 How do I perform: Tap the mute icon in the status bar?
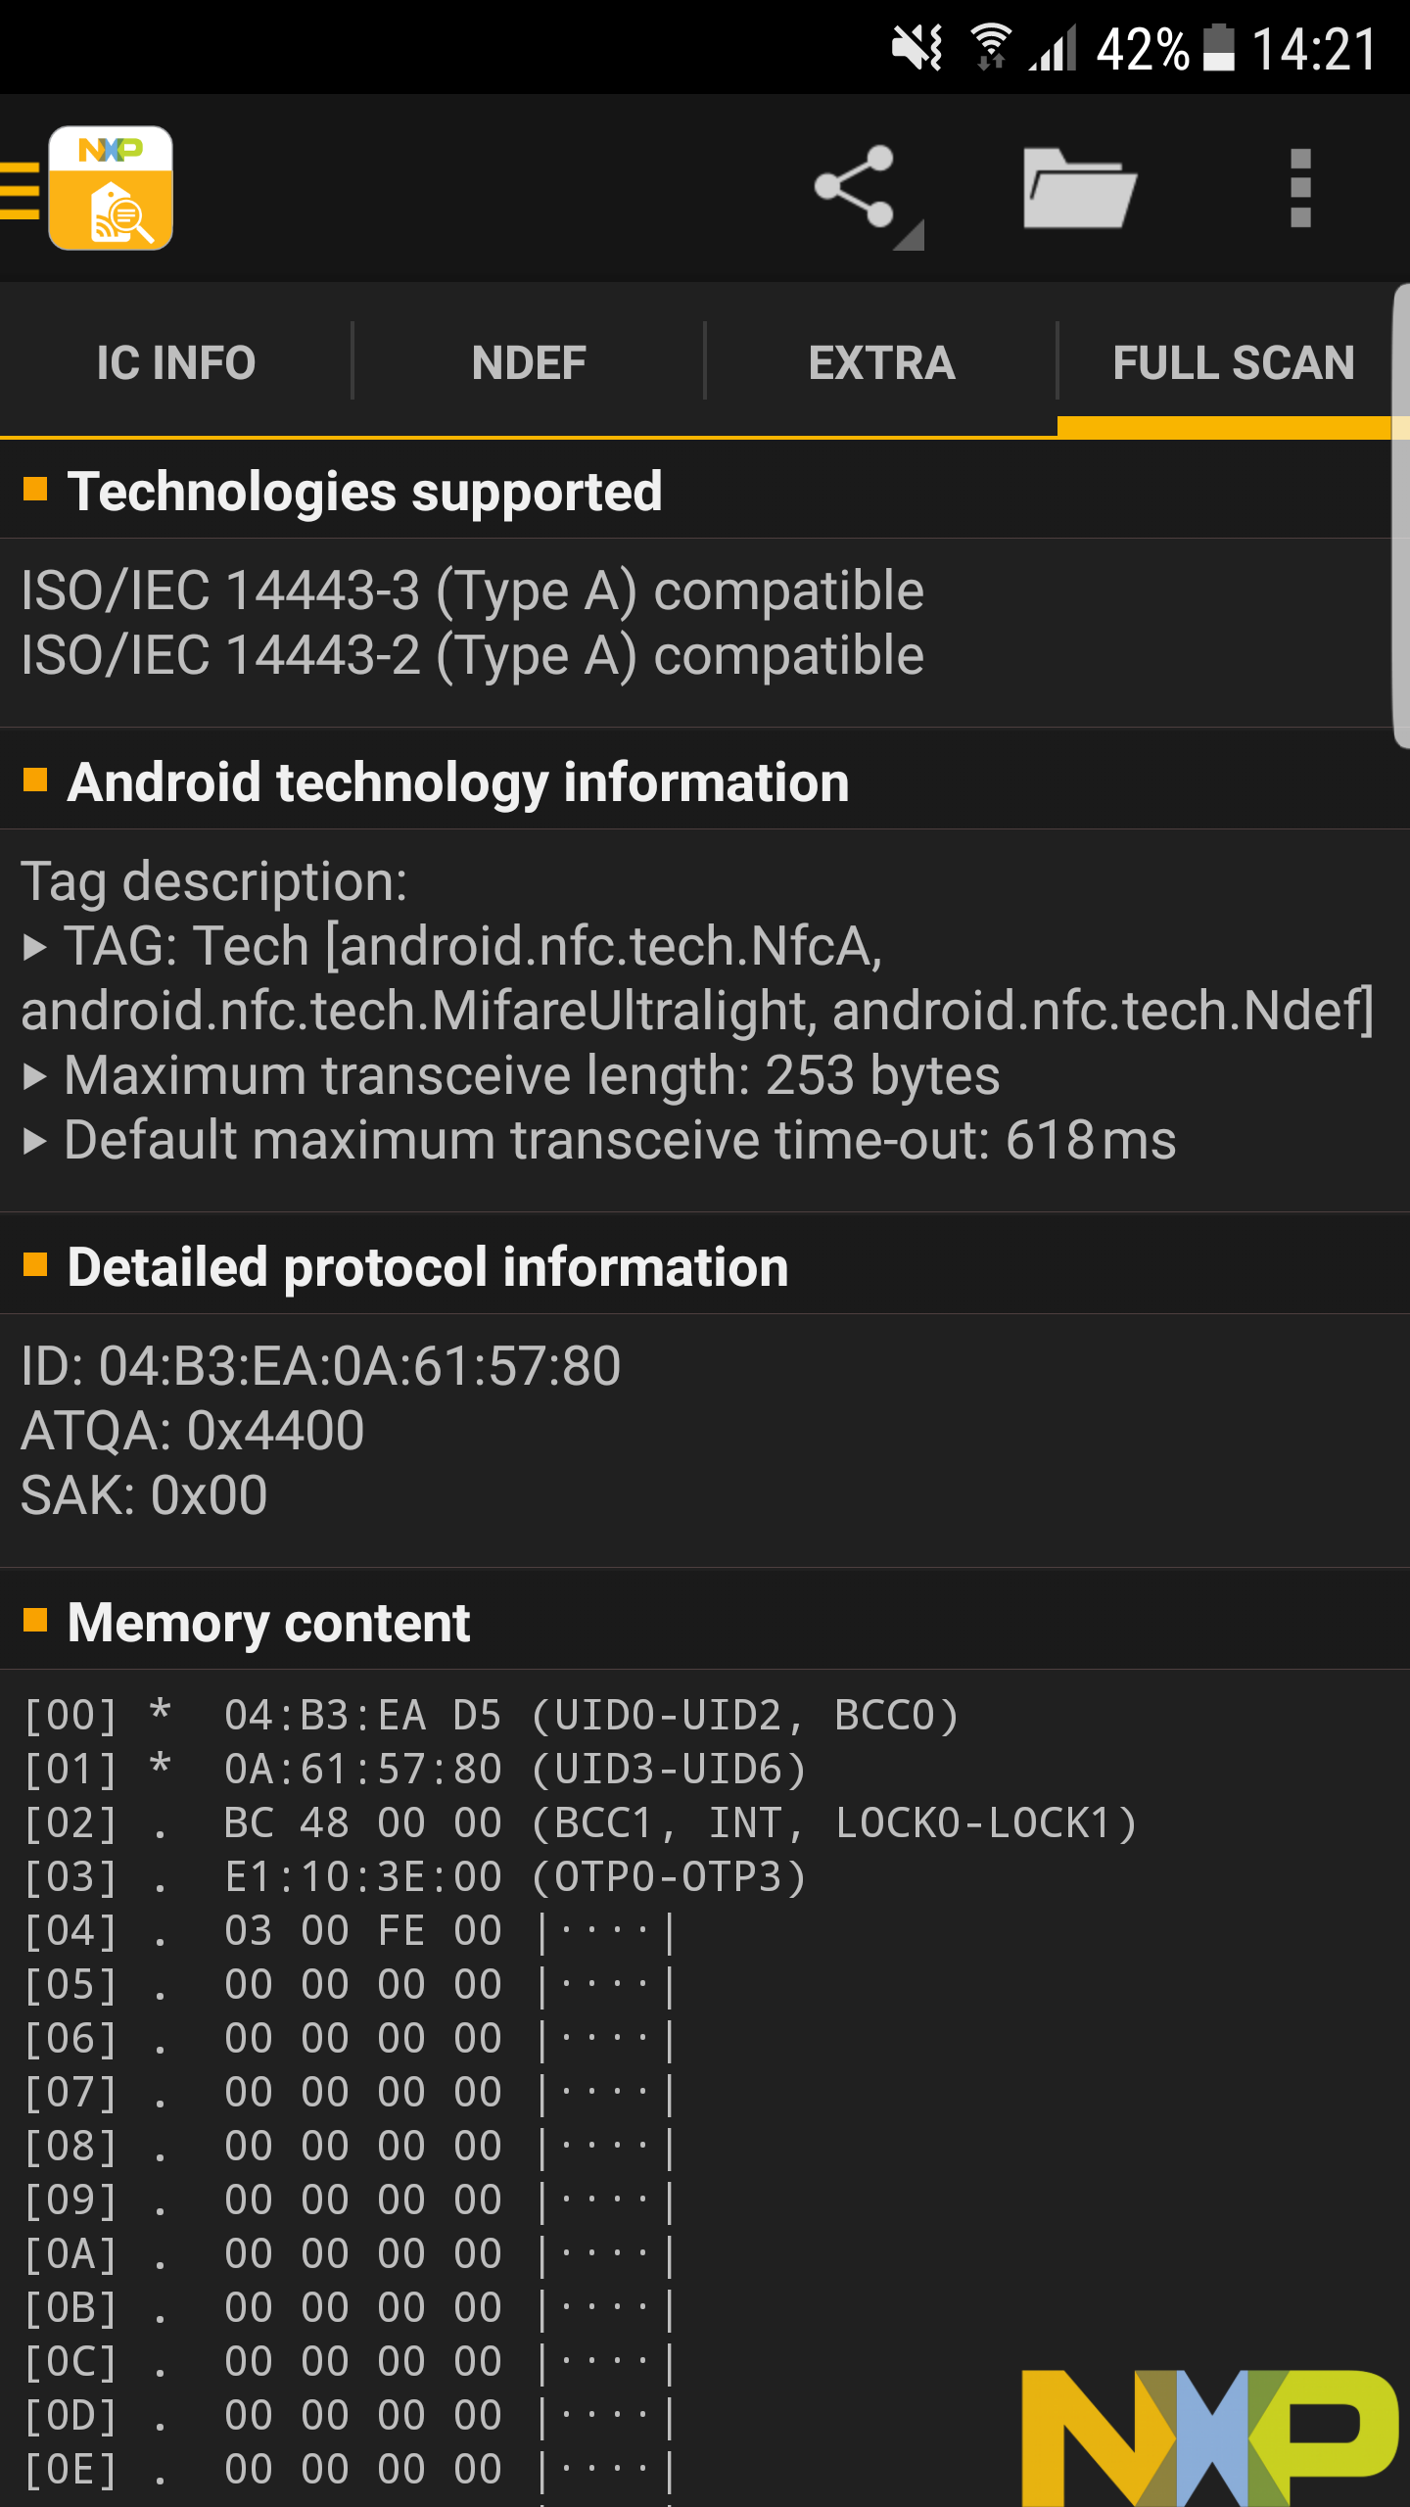917,44
